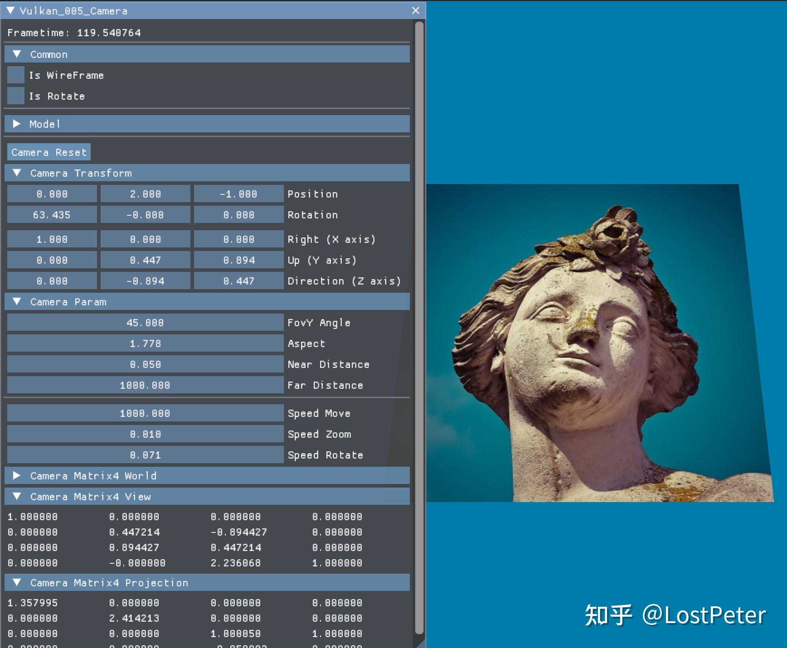This screenshot has height=648, width=787.
Task: Expand the Model section
Action: [17, 124]
